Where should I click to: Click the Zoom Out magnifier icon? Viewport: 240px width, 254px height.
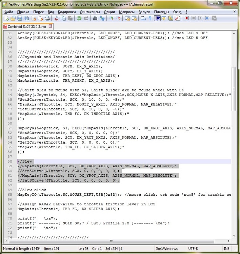(x=118, y=18)
